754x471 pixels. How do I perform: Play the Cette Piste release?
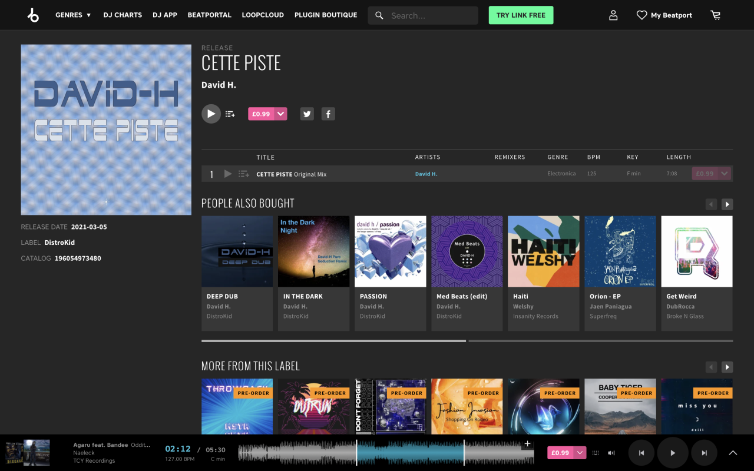click(x=211, y=114)
